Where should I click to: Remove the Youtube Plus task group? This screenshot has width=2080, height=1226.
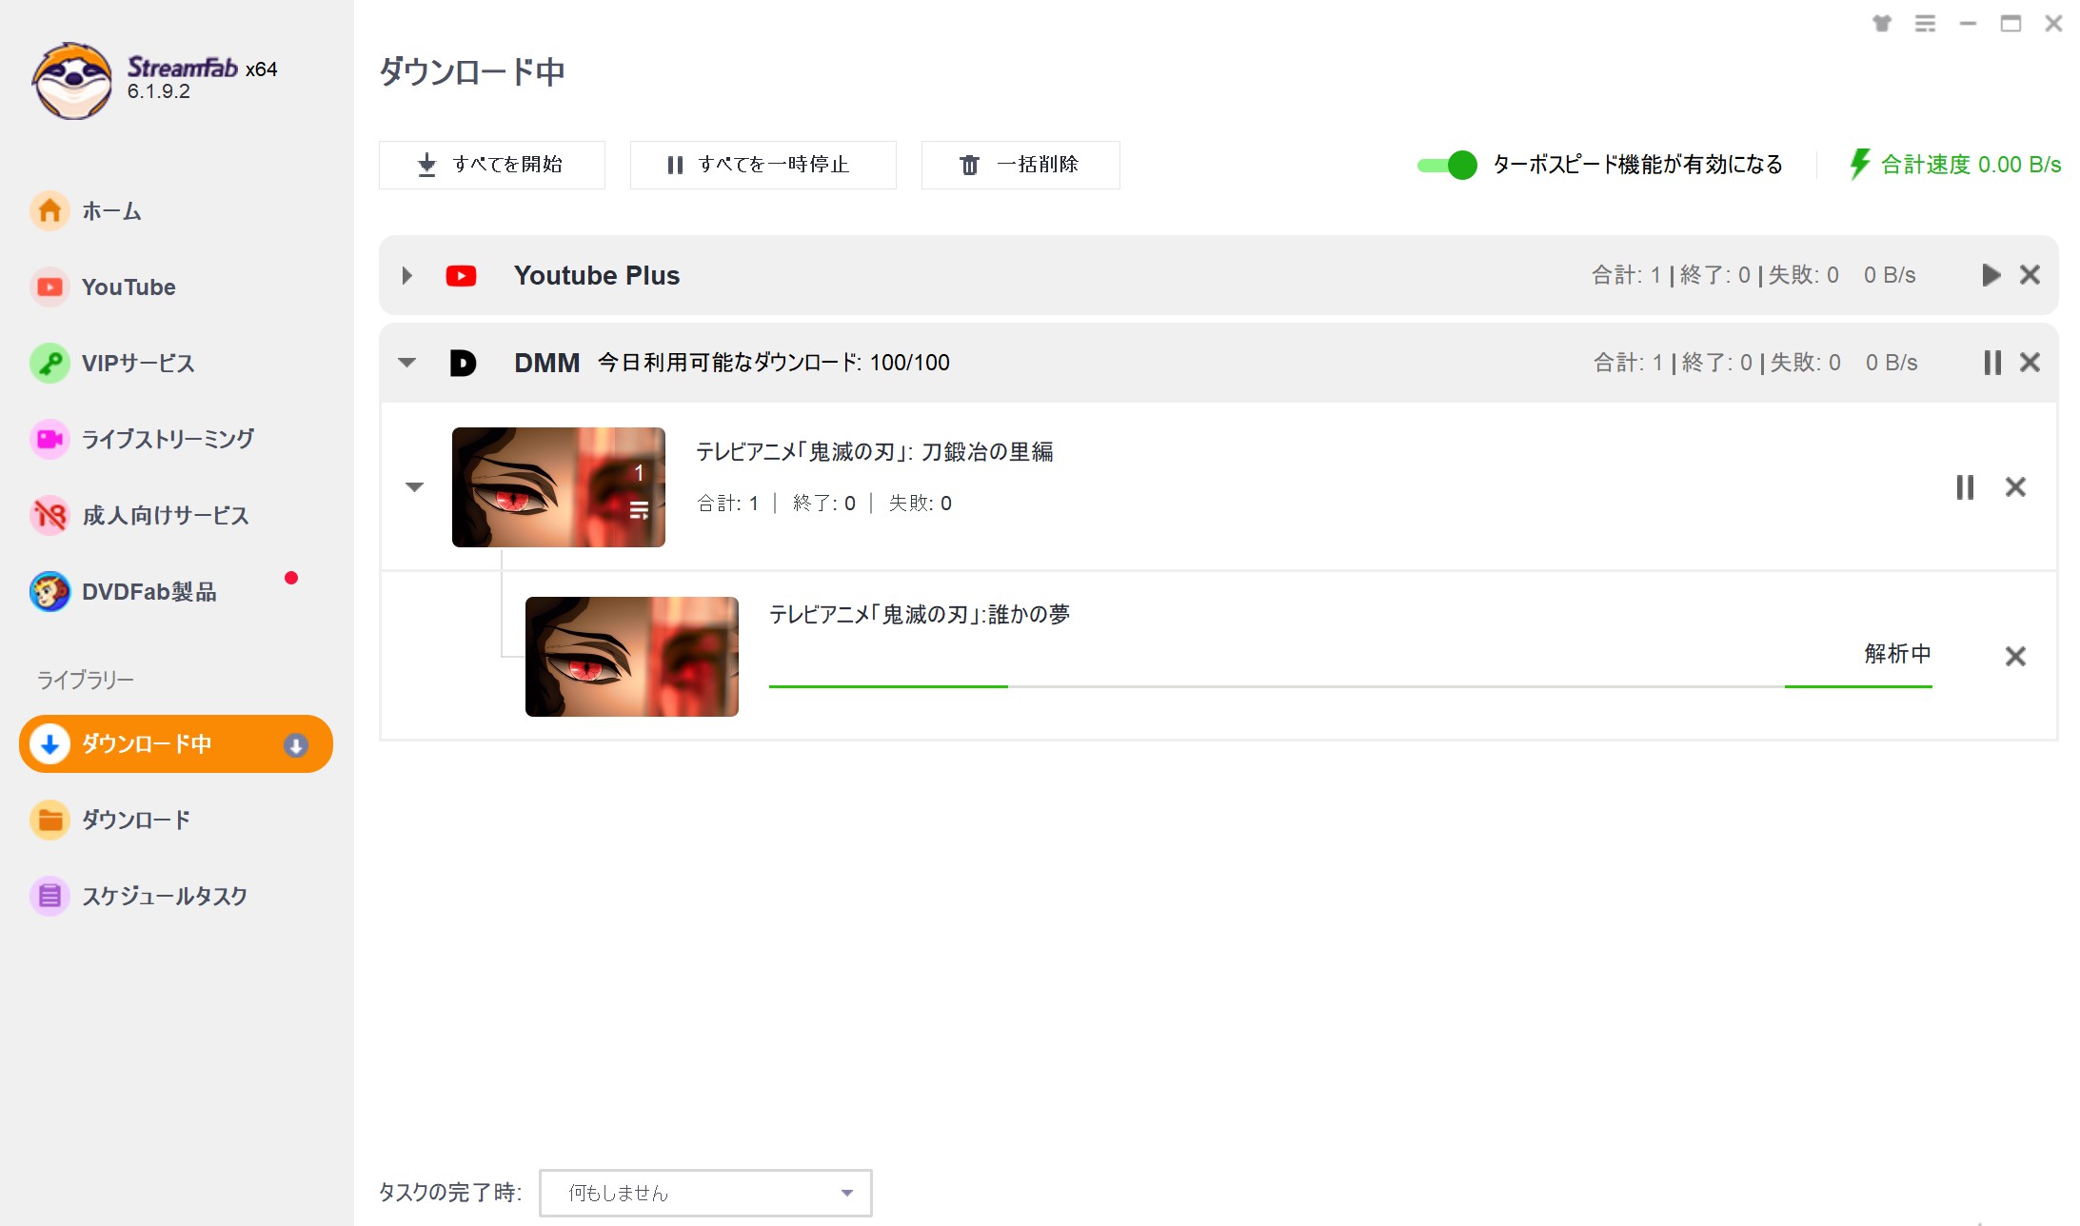(x=2030, y=275)
